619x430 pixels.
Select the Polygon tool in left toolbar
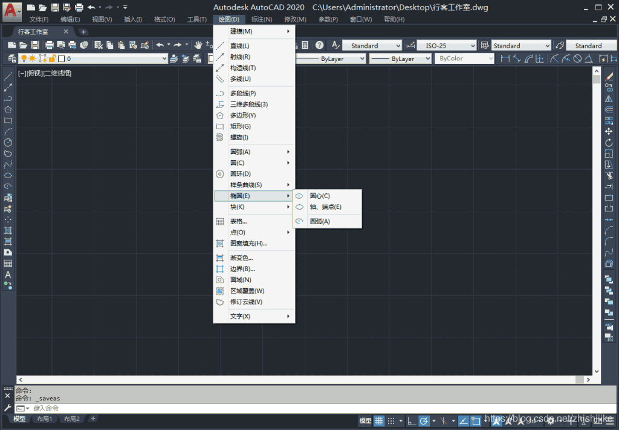click(x=8, y=109)
